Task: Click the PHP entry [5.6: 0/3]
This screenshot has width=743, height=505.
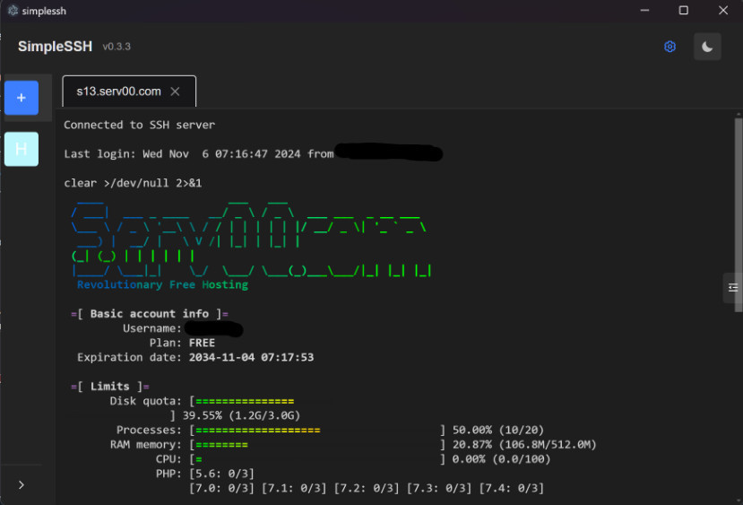Action: click(221, 474)
